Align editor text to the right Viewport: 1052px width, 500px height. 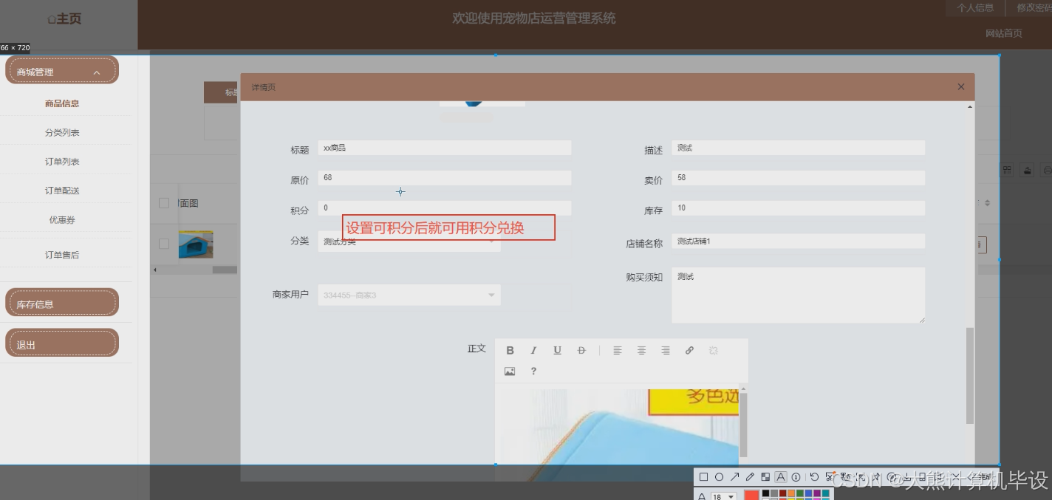pyautogui.click(x=665, y=351)
